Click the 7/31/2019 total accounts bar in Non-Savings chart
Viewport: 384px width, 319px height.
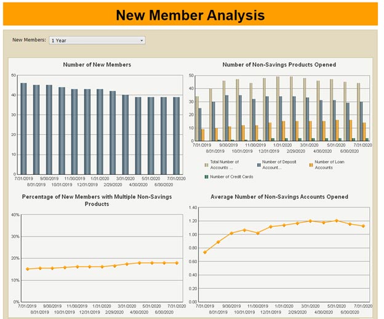click(x=197, y=118)
